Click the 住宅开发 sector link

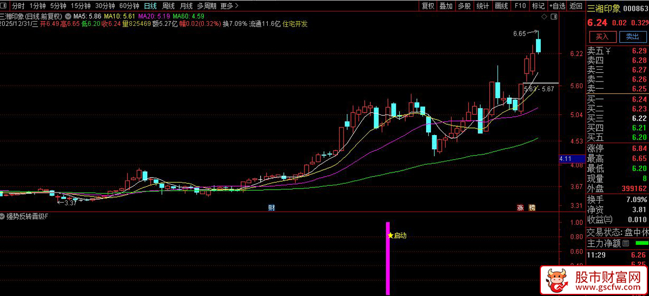pos(295,24)
